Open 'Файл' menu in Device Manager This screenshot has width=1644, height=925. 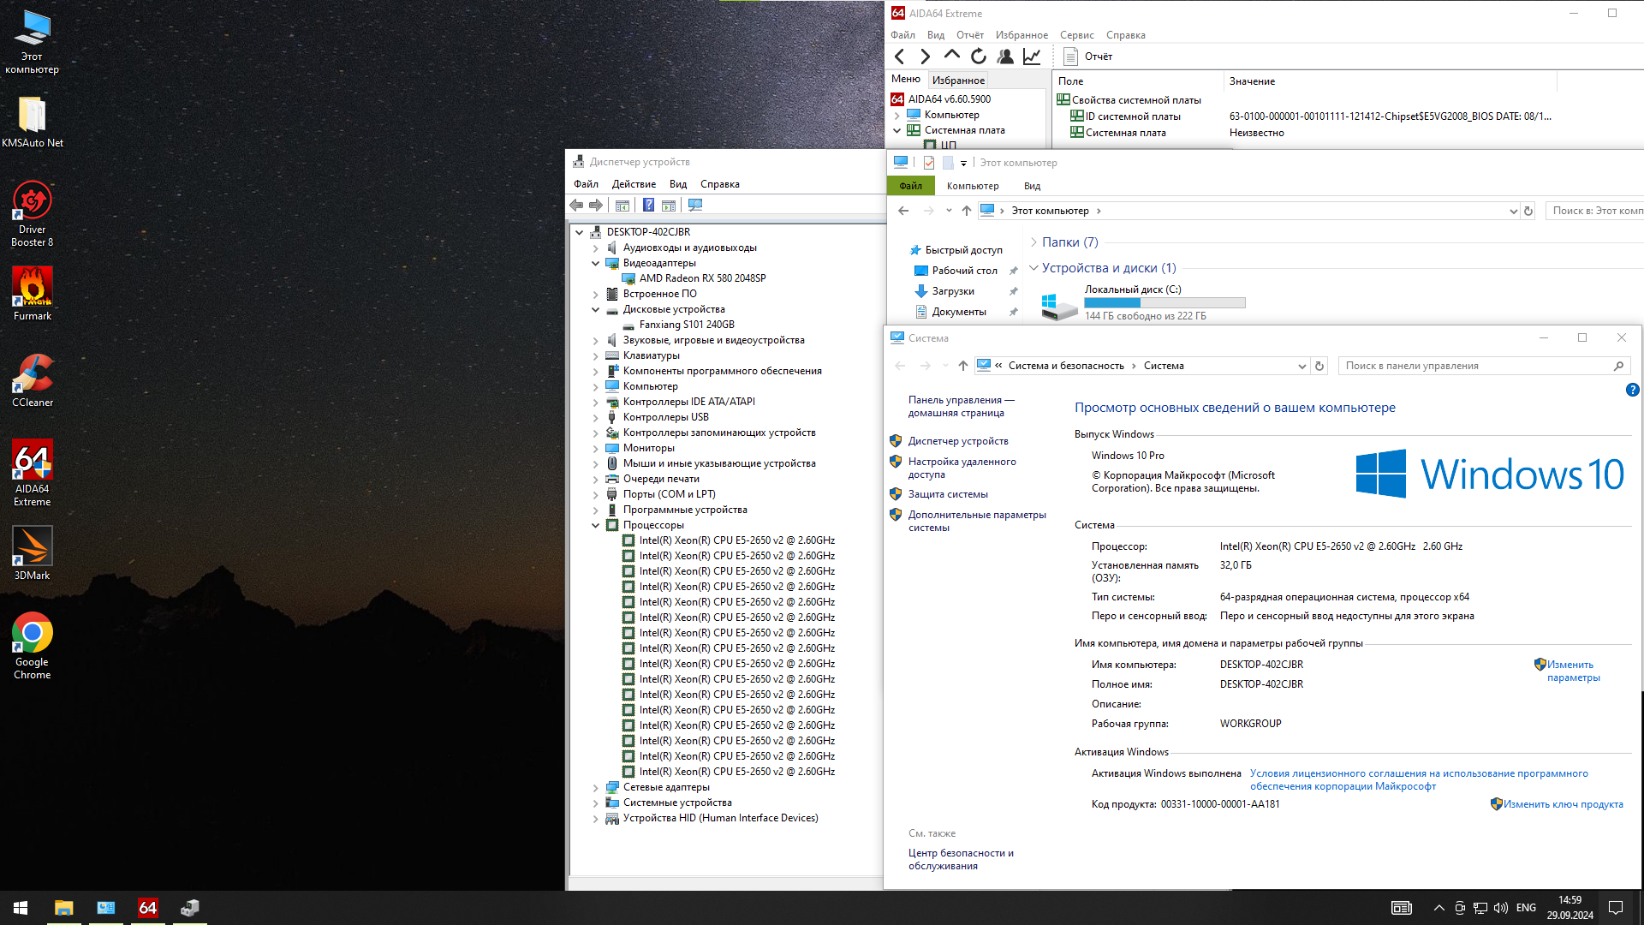(x=586, y=184)
